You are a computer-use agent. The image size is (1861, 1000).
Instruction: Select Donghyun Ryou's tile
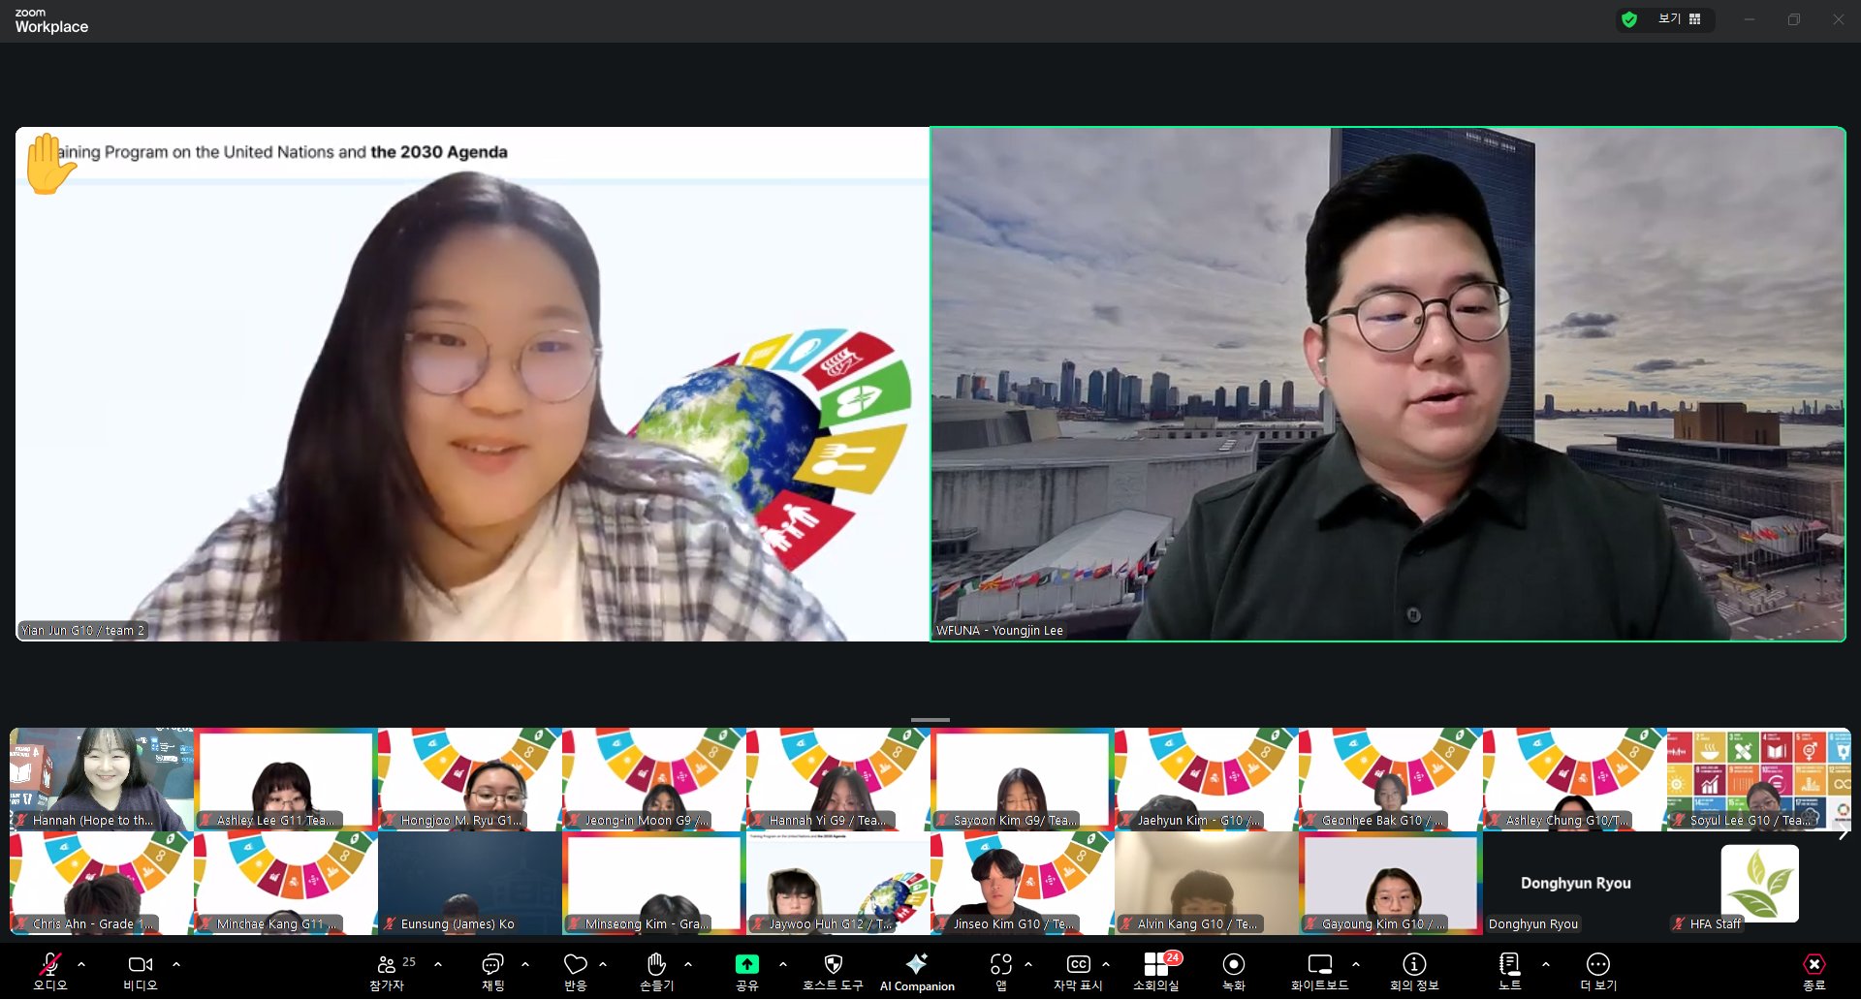tap(1575, 883)
